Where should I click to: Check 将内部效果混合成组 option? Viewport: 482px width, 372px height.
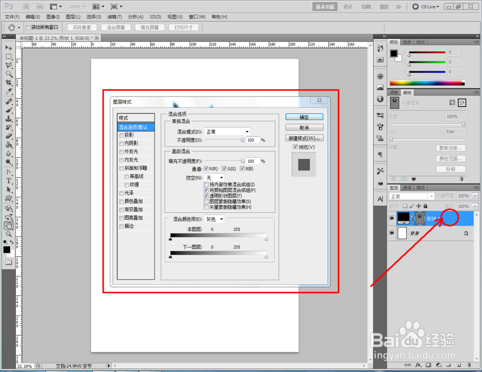coord(206,185)
